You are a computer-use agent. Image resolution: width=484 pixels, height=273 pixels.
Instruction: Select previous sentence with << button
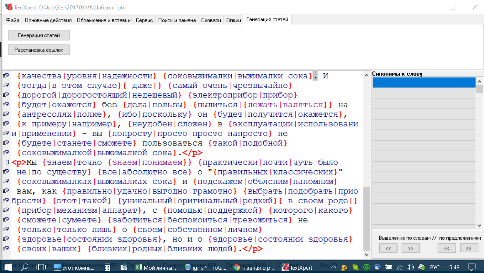pos(447,248)
